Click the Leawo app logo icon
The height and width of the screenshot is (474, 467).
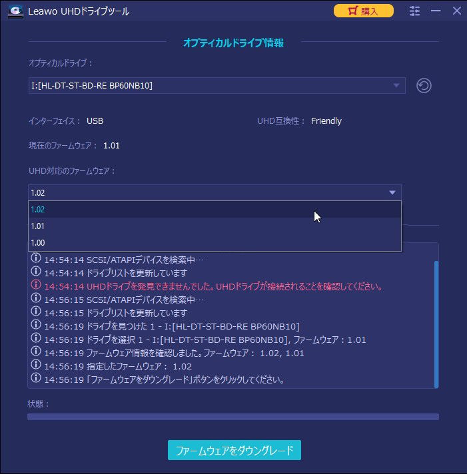click(15, 11)
